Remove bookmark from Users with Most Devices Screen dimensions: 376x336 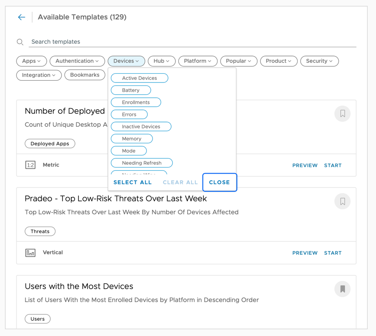coord(342,289)
